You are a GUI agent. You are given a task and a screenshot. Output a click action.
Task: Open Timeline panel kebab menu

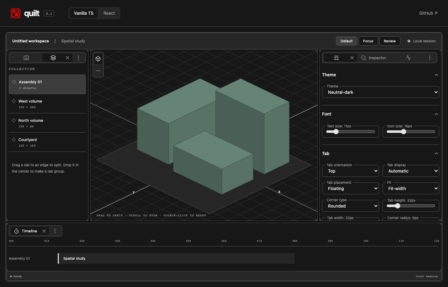(55, 231)
